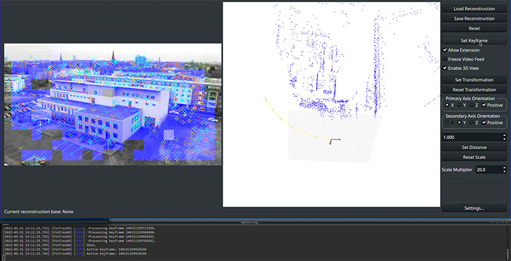Click the Save Reconstruction button
The height and width of the screenshot is (261, 511).
(474, 19)
